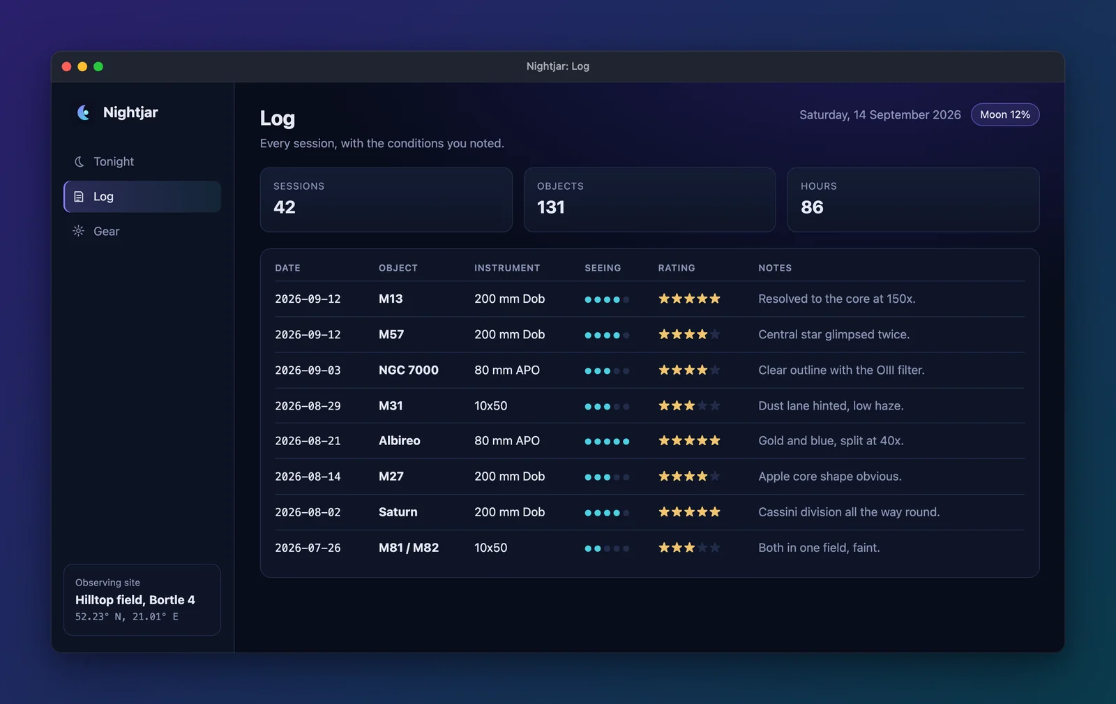This screenshot has width=1116, height=704.
Task: Click the star rating in the M27 row
Action: coord(689,476)
